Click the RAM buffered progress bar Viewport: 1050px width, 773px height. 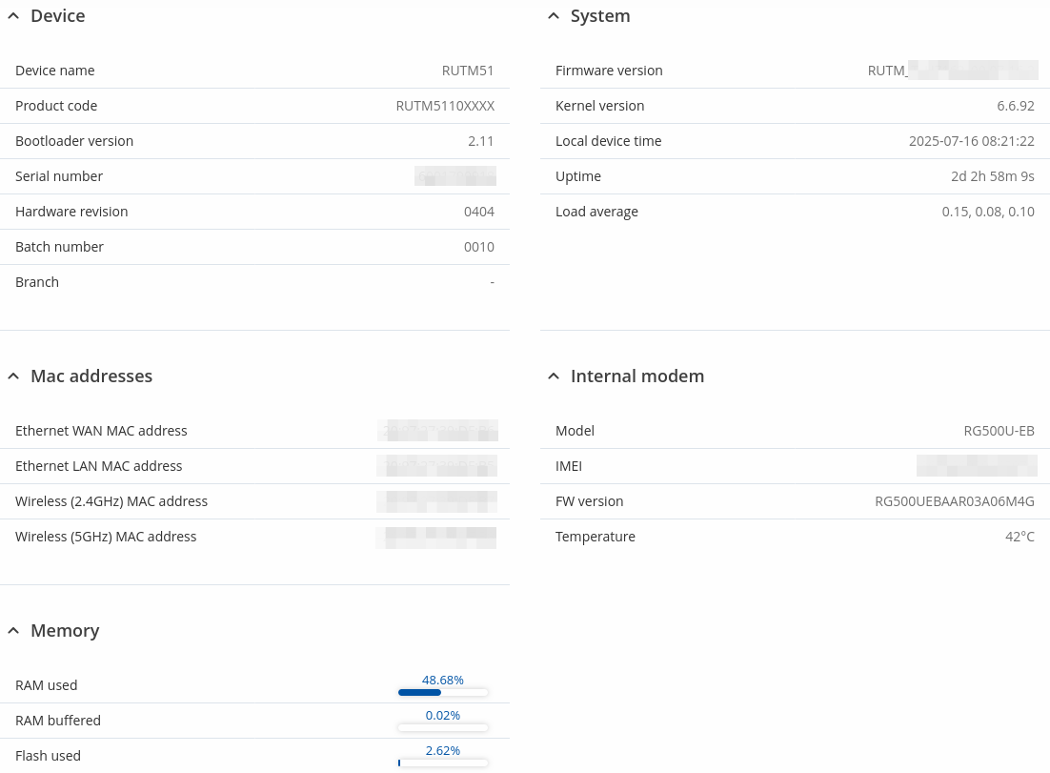click(x=443, y=728)
